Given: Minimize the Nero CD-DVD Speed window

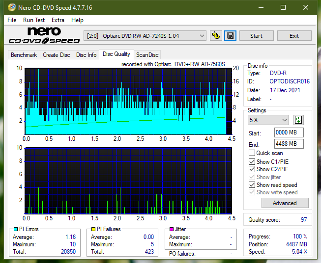Looking at the screenshot, I should pos(261,7).
